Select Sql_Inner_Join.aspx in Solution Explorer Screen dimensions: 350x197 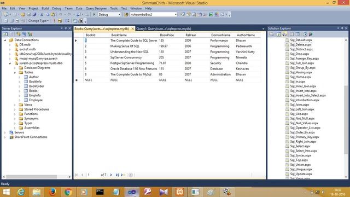pos(303,86)
